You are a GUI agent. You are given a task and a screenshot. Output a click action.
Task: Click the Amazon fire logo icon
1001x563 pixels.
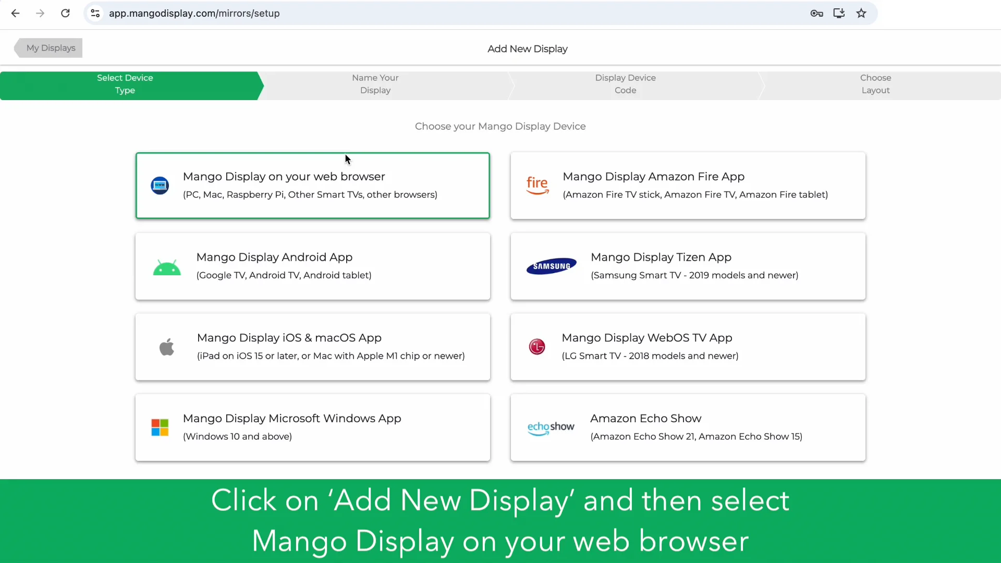pos(537,186)
